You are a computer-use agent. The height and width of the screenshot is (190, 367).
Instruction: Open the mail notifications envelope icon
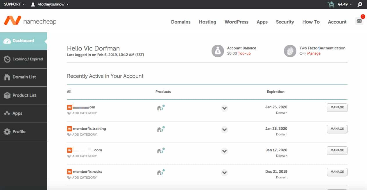pyautogui.click(x=359, y=21)
